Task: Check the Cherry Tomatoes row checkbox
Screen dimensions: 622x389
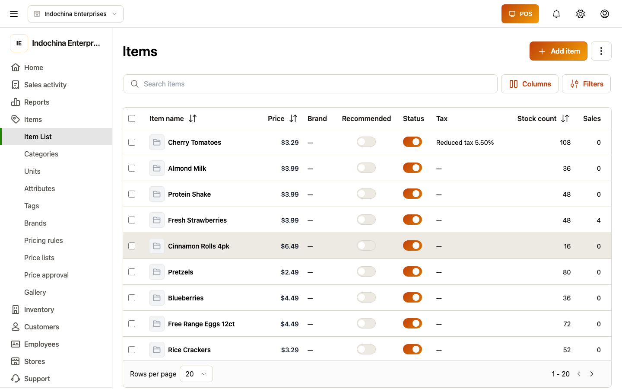Action: [132, 142]
